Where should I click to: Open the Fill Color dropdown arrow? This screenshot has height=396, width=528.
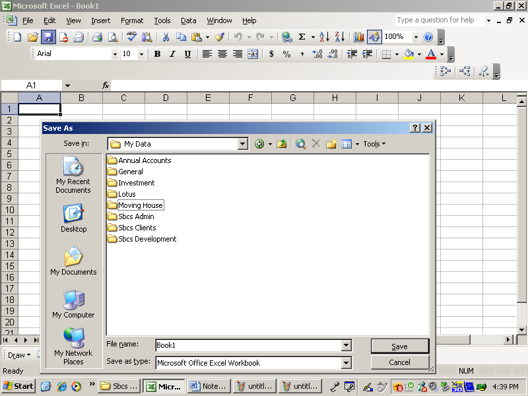(419, 54)
